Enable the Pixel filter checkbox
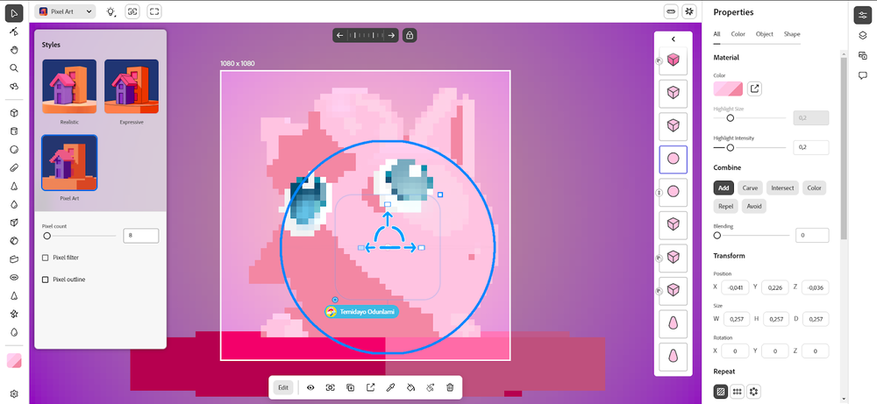 point(46,258)
